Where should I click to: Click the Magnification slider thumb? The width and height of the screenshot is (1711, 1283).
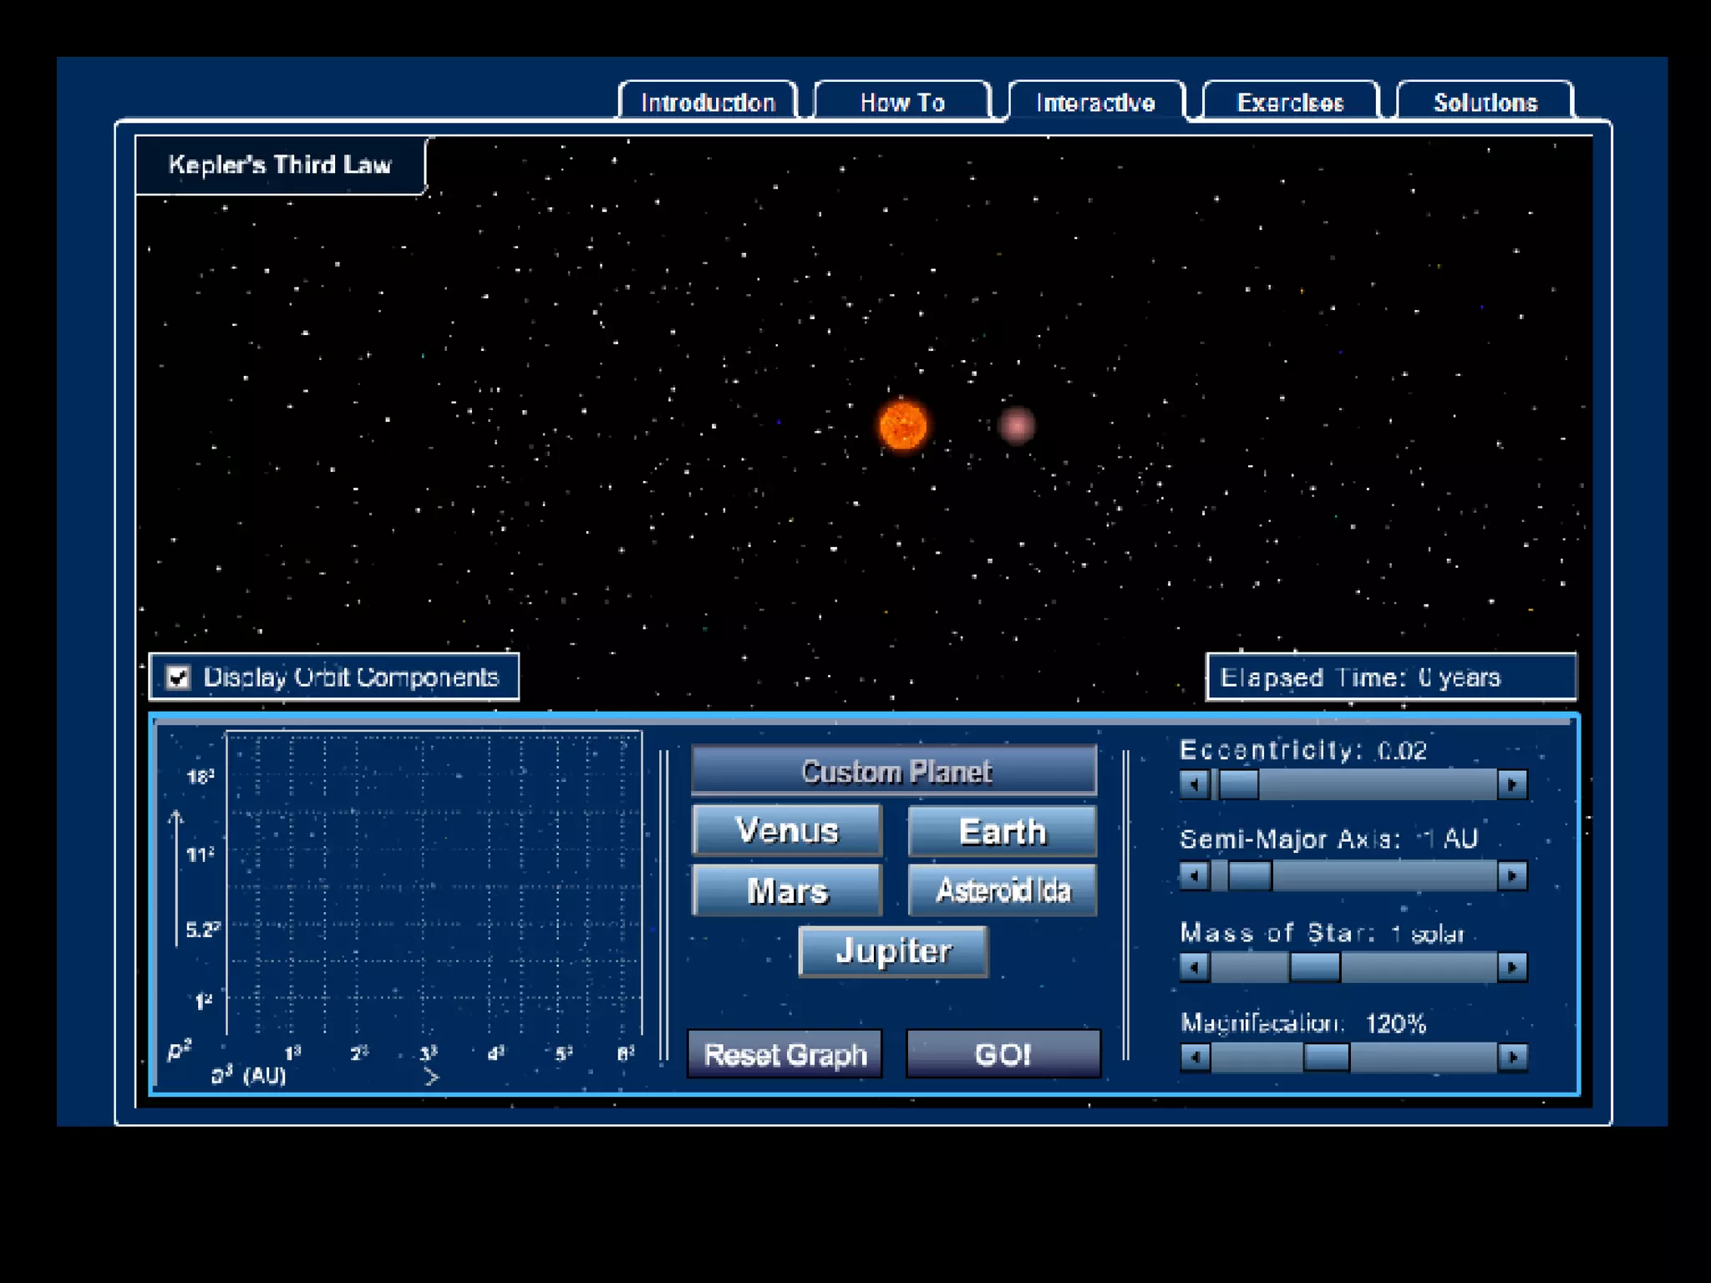tap(1326, 1057)
